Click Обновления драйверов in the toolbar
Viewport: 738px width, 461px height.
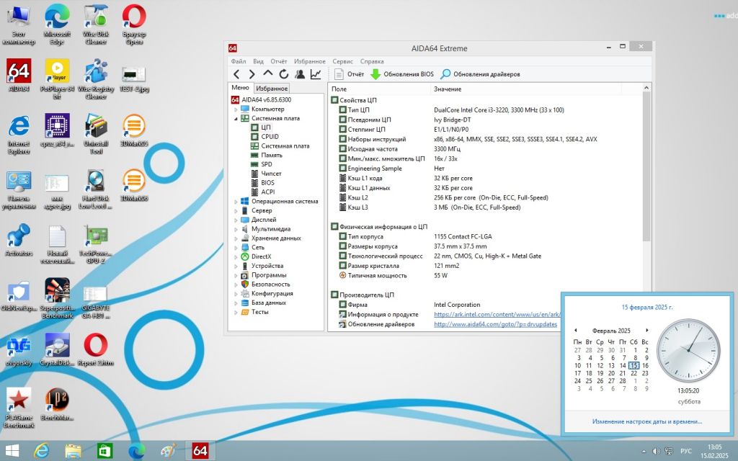tap(481, 74)
